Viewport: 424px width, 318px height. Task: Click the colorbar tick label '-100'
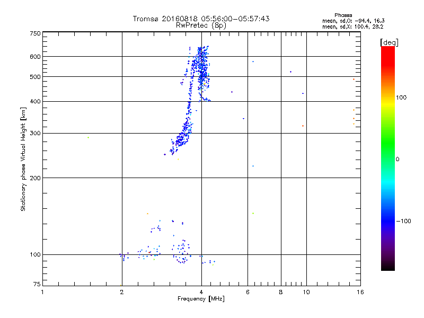[403, 221]
